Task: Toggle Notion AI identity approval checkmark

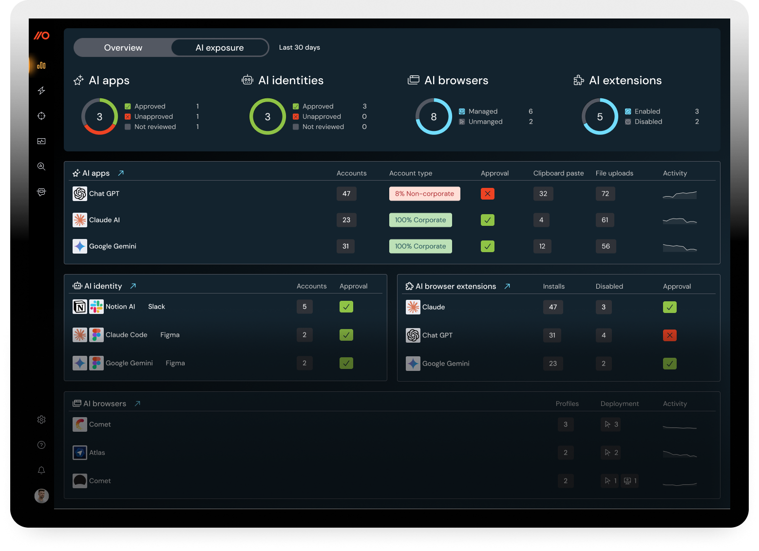Action: pyautogui.click(x=346, y=307)
